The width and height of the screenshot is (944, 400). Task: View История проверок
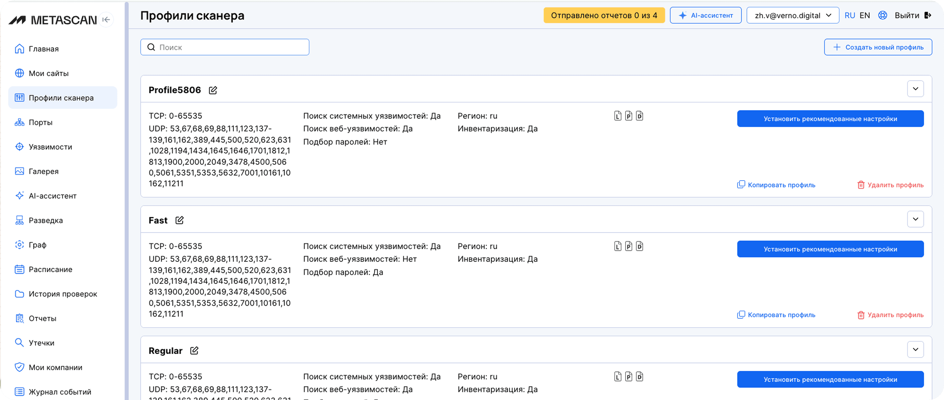tap(63, 294)
